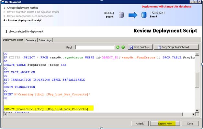Screen dimensions: 203x129
Task: Find previous match with green up arrow
Action: click(x=123, y=47)
